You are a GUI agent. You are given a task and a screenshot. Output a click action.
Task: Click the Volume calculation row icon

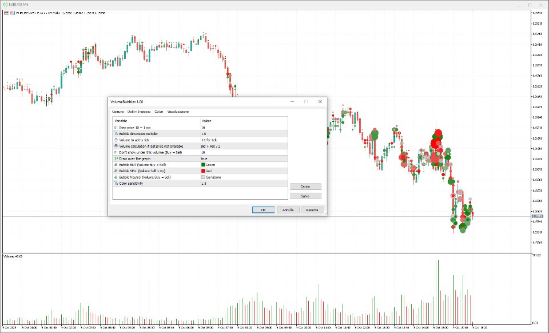(x=116, y=146)
